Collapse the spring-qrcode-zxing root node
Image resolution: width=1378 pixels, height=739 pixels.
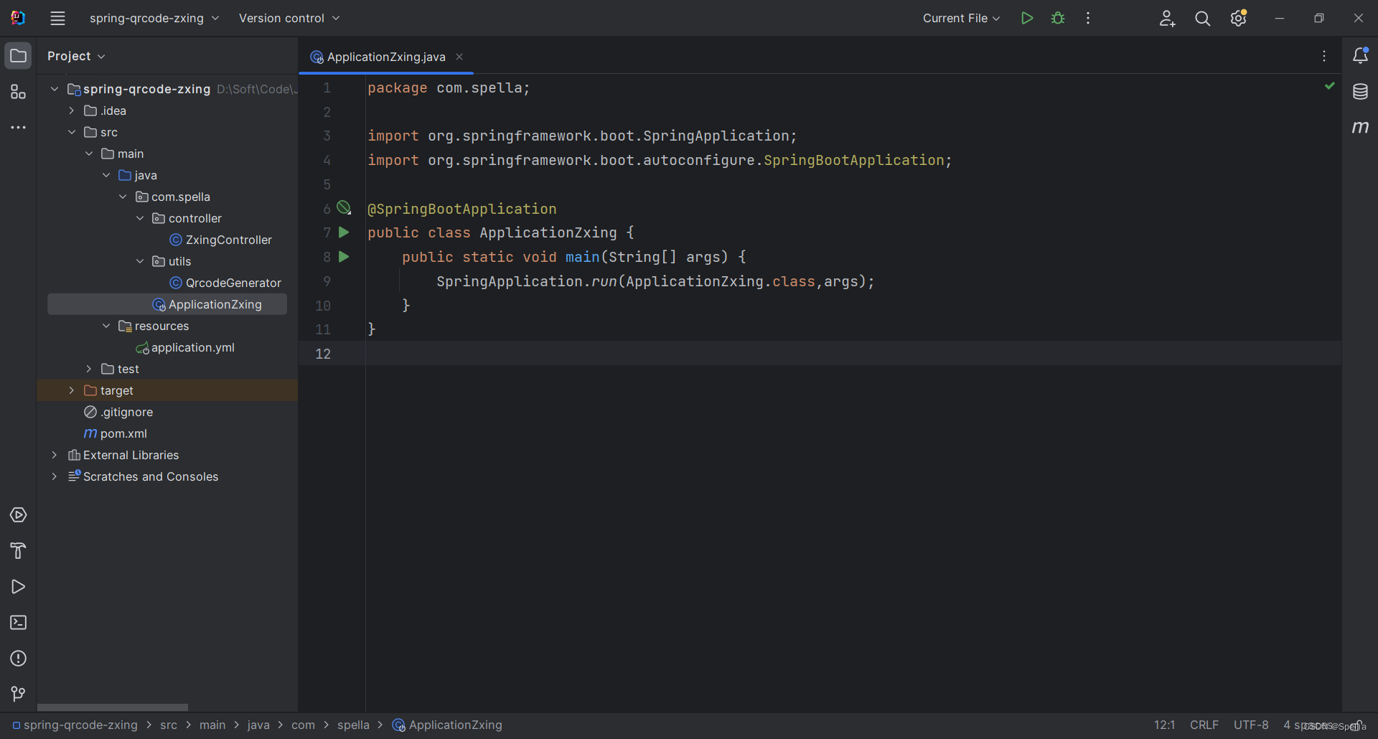tap(55, 89)
